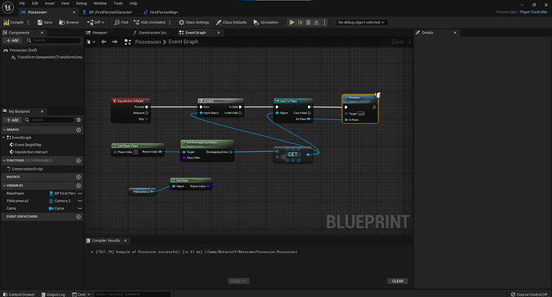Open Class Defaults

pos(231,22)
